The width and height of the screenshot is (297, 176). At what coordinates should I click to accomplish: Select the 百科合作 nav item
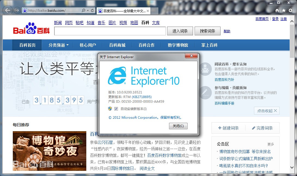coord(147,45)
